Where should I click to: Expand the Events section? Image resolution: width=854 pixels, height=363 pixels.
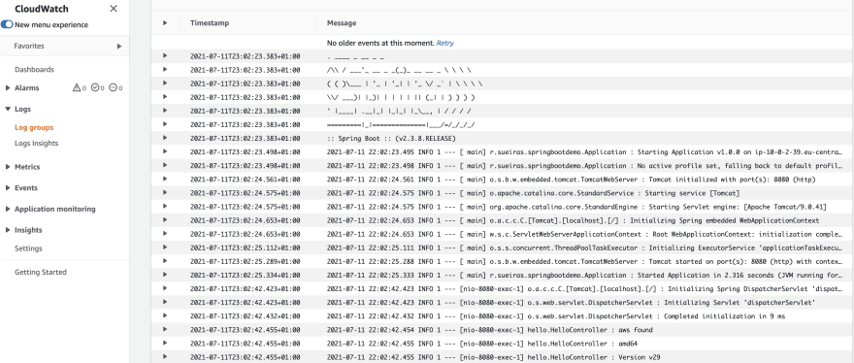[8, 188]
